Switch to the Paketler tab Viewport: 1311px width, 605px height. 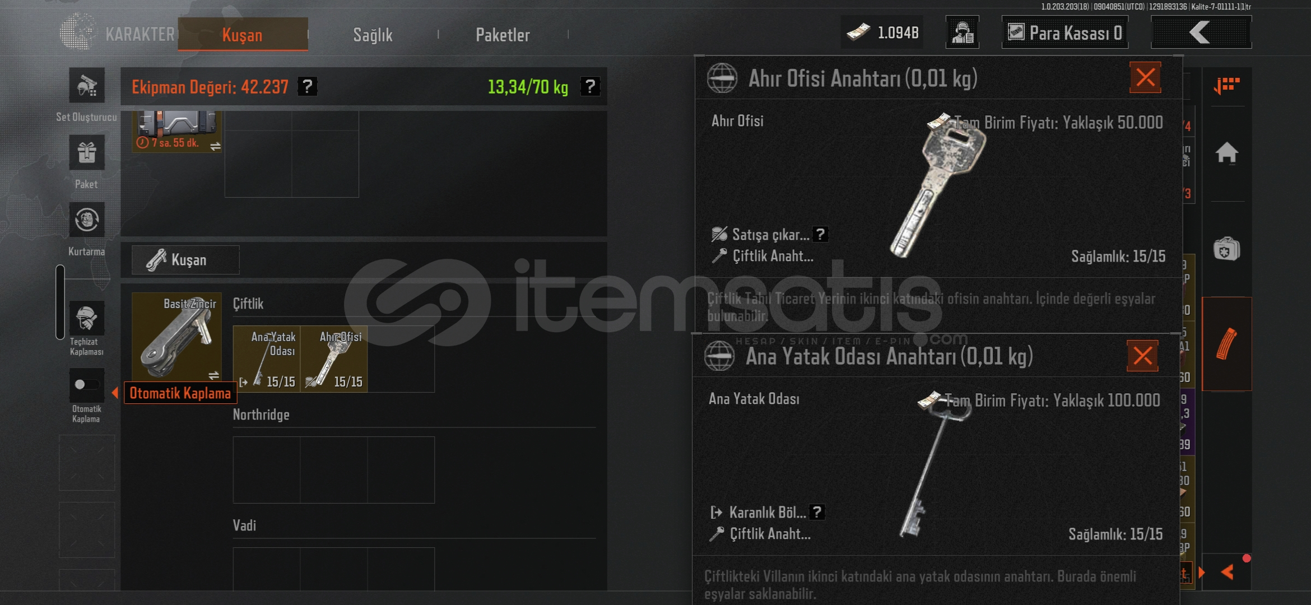[x=503, y=35]
